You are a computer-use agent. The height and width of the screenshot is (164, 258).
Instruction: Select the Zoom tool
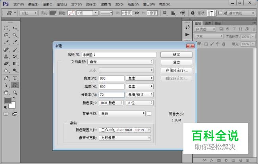(x=15, y=93)
